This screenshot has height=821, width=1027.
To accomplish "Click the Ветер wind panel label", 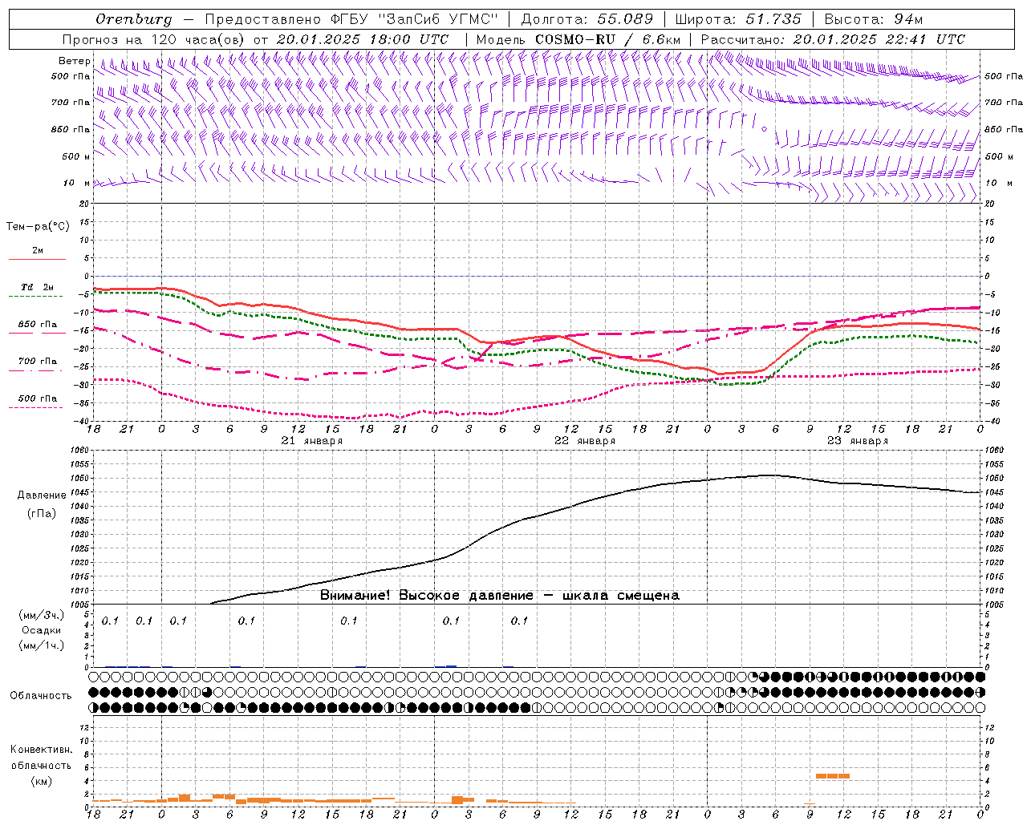I will (x=74, y=61).
